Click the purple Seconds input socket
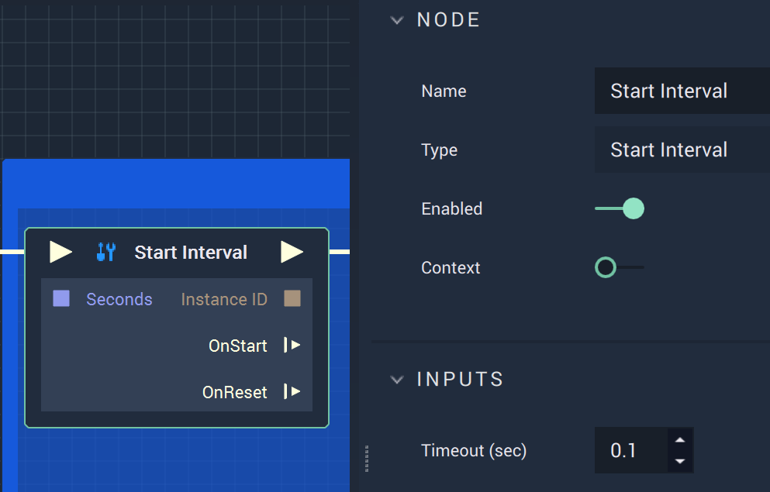Image resolution: width=770 pixels, height=492 pixels. coord(61,298)
